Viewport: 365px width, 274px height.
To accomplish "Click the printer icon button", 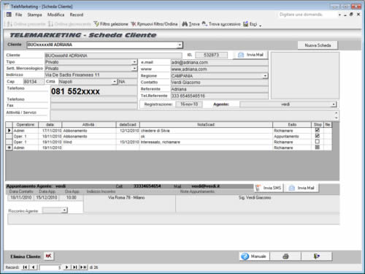I will (285, 256).
